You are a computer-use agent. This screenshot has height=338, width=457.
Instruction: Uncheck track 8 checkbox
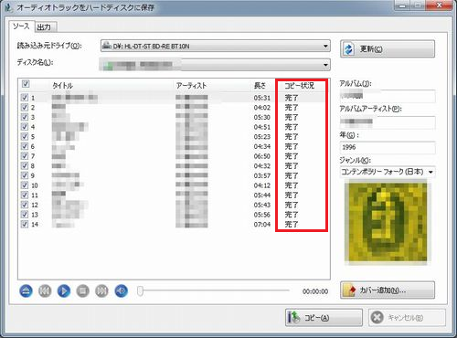coord(25,165)
